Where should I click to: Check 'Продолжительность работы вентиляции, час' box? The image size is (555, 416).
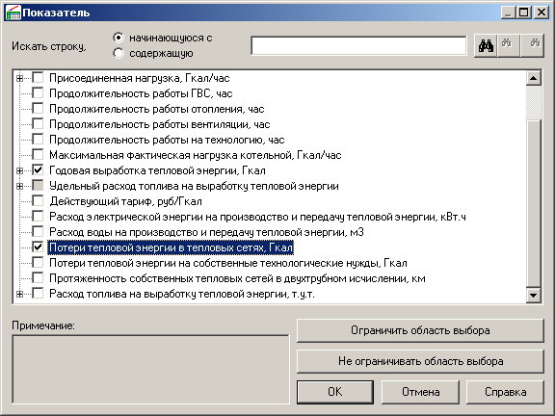[38, 124]
